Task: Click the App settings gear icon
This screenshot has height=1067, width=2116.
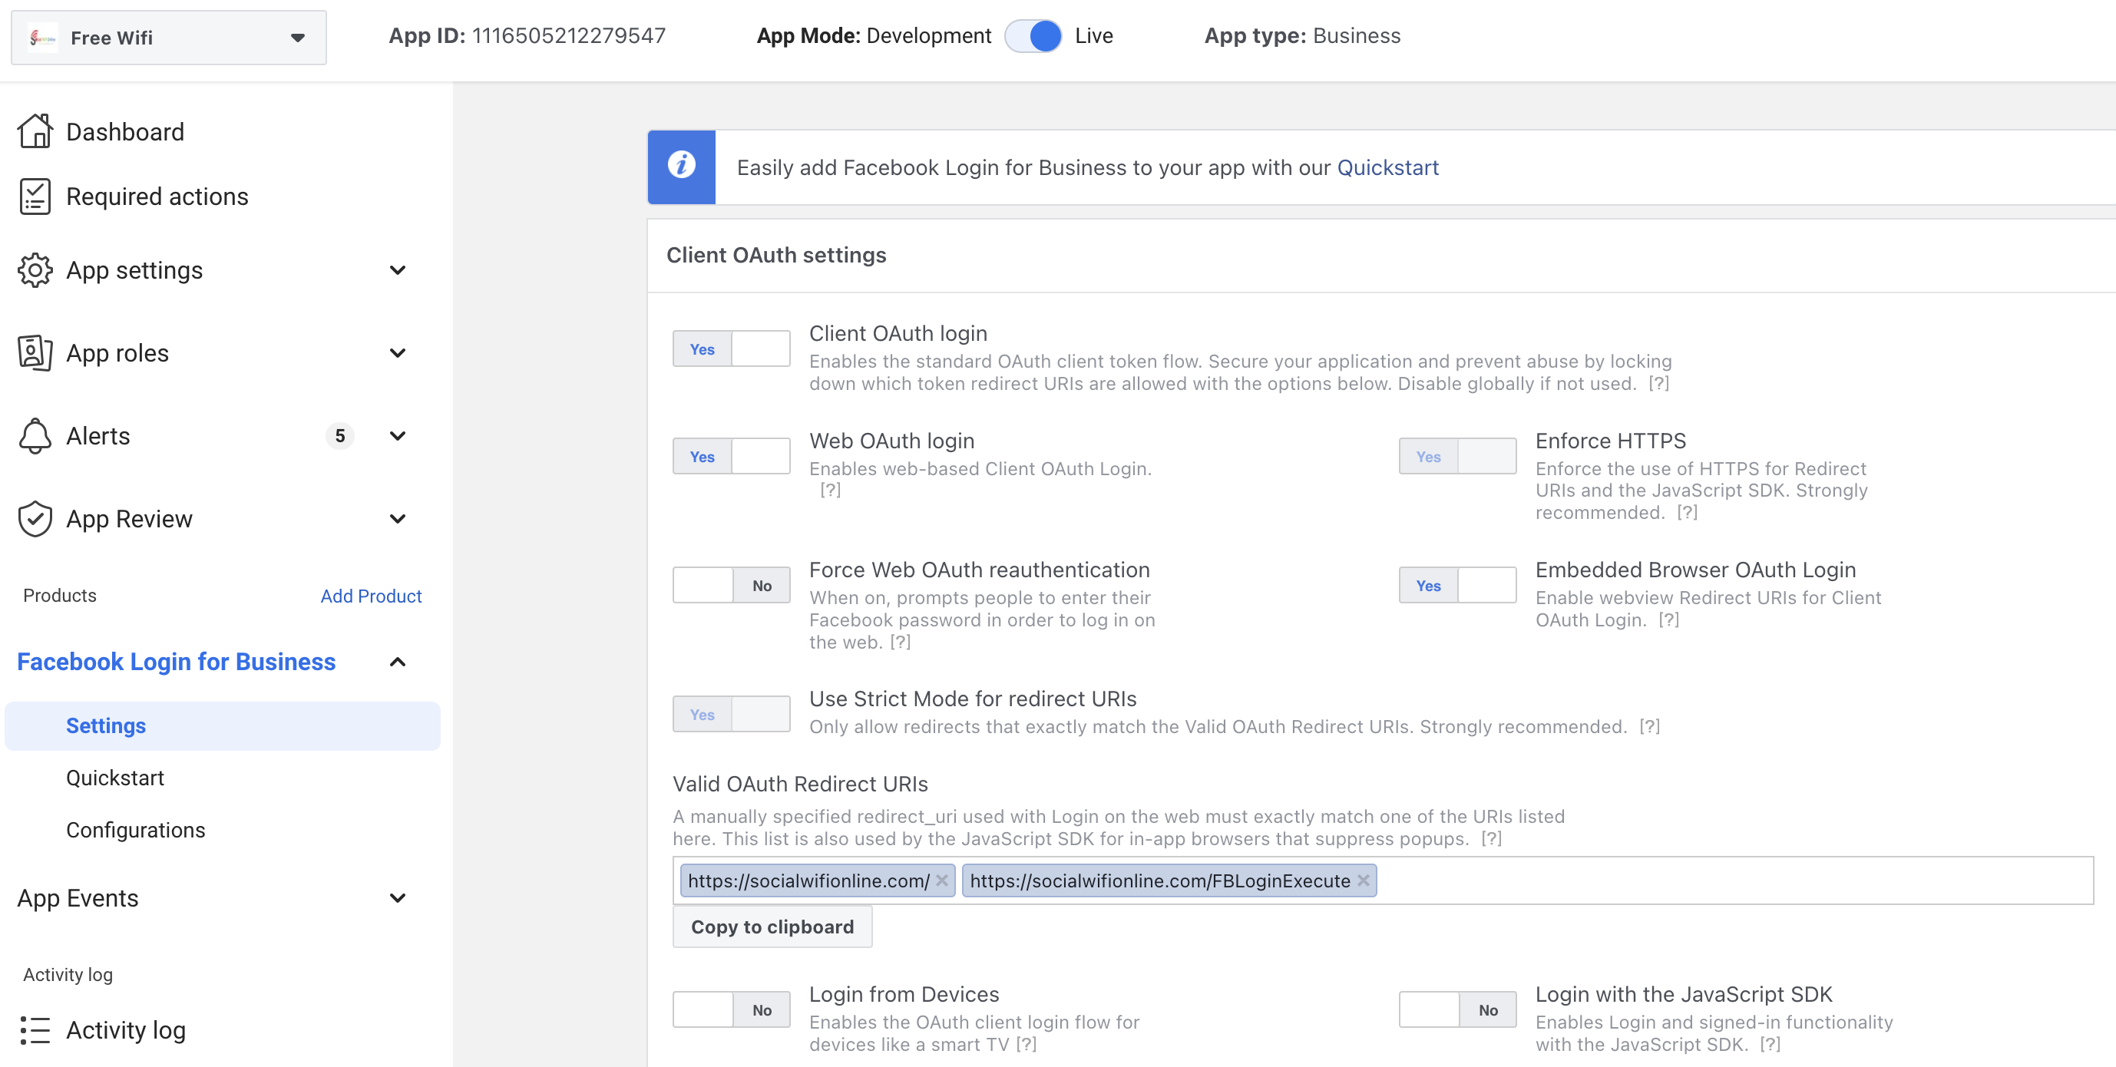Action: pyautogui.click(x=35, y=270)
